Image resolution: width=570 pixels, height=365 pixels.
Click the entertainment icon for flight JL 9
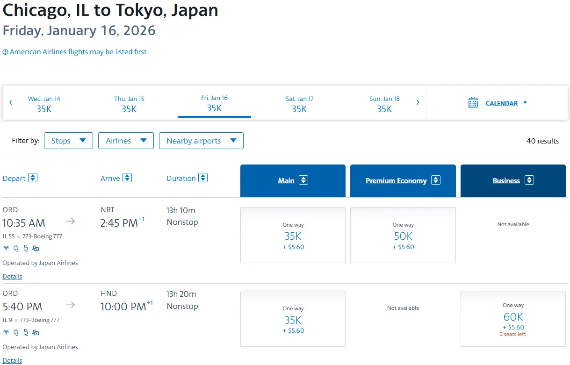36,332
